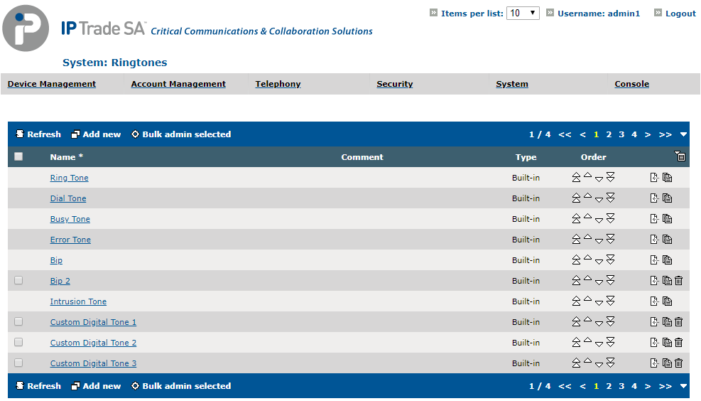Tick the select-all checkbox in header
The width and height of the screenshot is (701, 401).
(x=18, y=156)
